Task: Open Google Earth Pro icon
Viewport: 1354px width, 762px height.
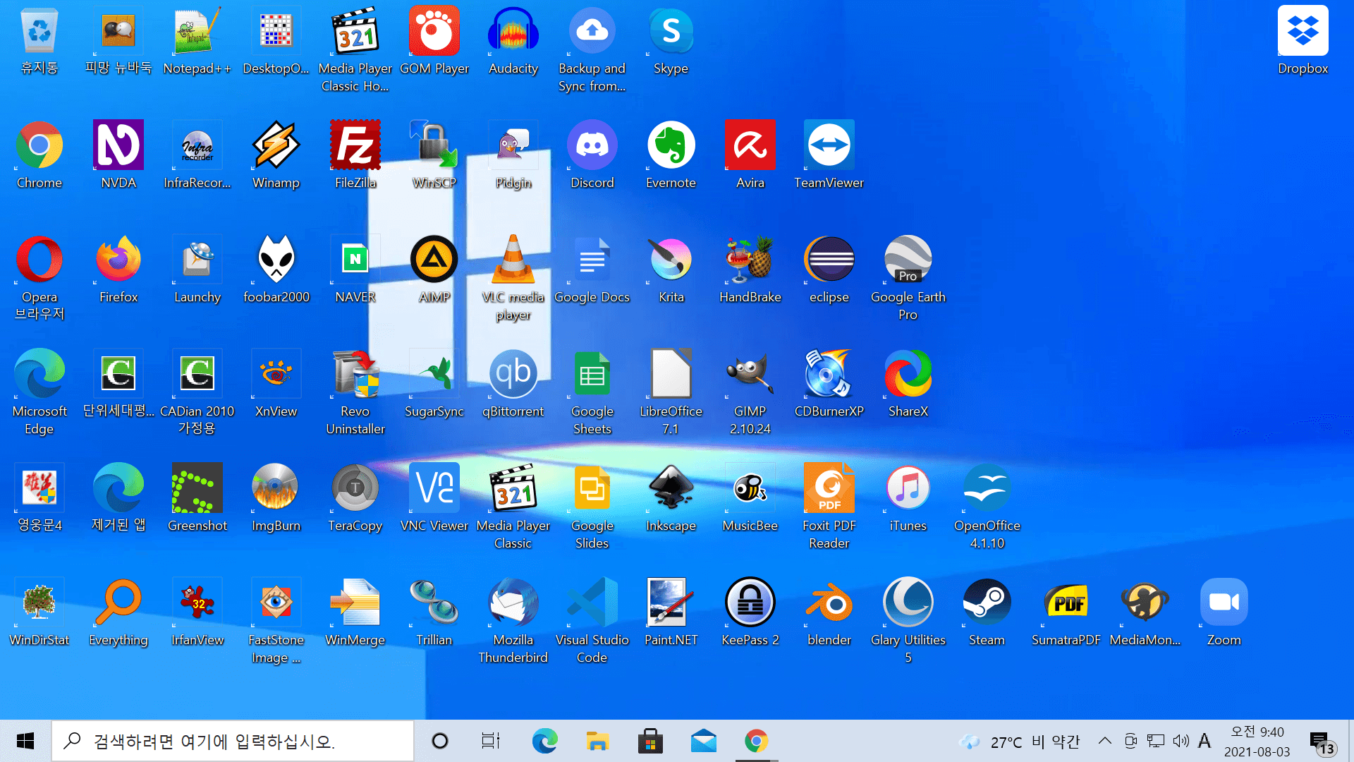Action: coord(908,278)
